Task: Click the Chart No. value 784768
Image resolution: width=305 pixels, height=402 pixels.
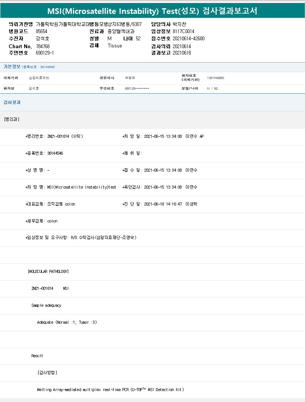Action: pos(43,46)
